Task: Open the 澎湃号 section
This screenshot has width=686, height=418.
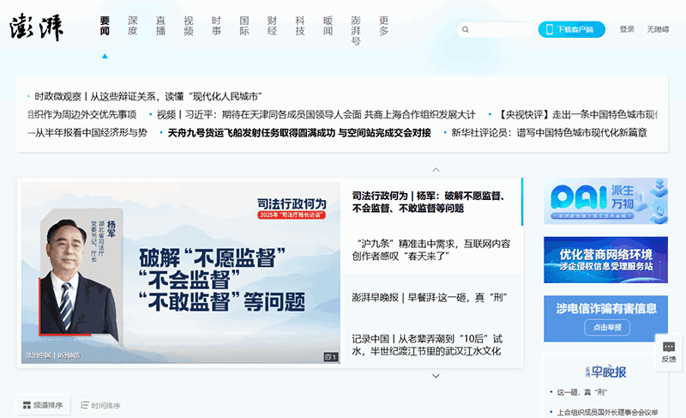Action: [356, 31]
